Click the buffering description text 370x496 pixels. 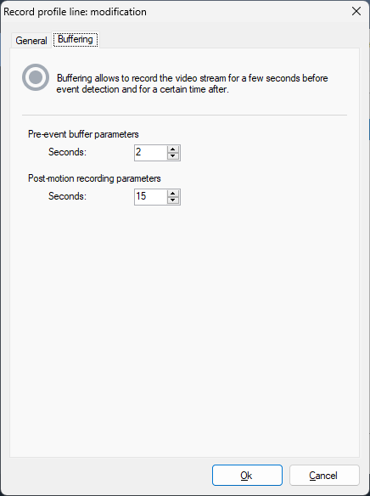click(192, 83)
